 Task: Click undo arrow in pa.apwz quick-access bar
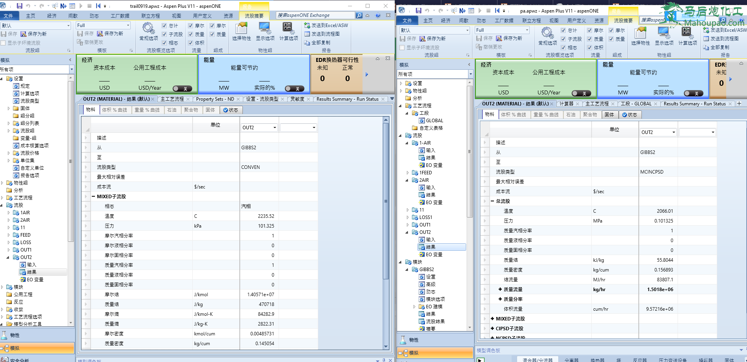pyautogui.click(x=427, y=11)
